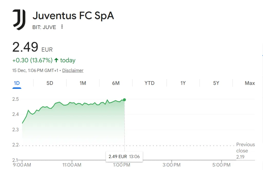Click the +0.30 (13.67%) price change

(x=32, y=60)
